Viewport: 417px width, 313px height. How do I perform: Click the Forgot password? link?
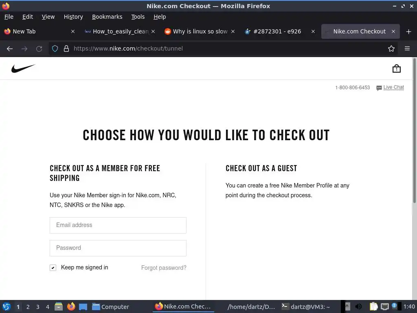(x=164, y=268)
